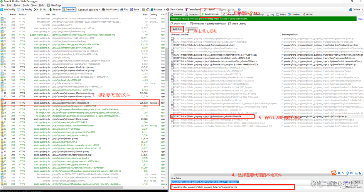Launch Browse in the toolbar

pos(156,9)
